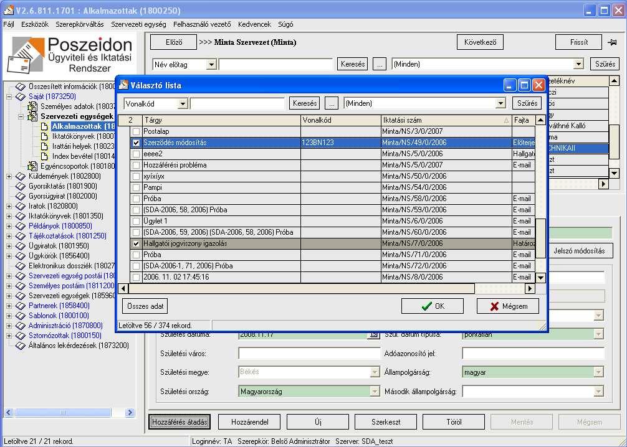Click the Példányok node icon
This screenshot has height=447, width=627.
click(21, 226)
